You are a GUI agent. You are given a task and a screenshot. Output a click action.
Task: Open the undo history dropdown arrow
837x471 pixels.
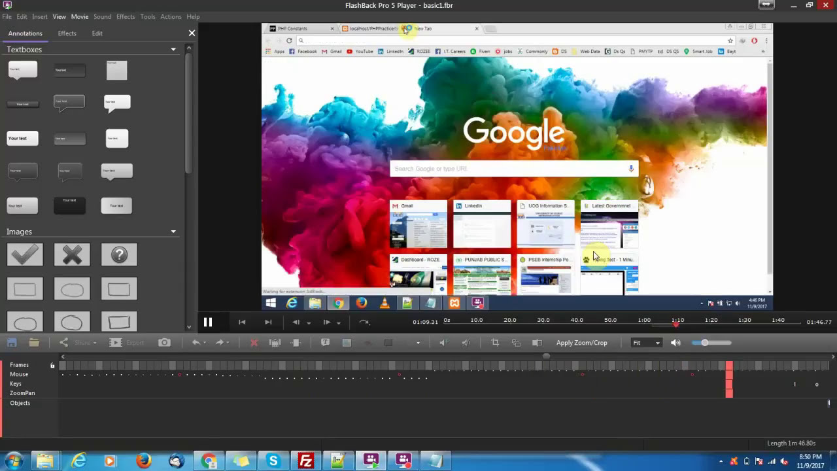204,343
